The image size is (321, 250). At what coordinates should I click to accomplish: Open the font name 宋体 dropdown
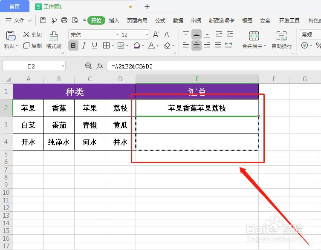[x=117, y=35]
